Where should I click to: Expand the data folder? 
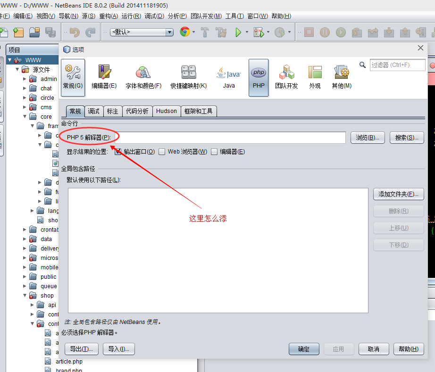tap(25, 239)
